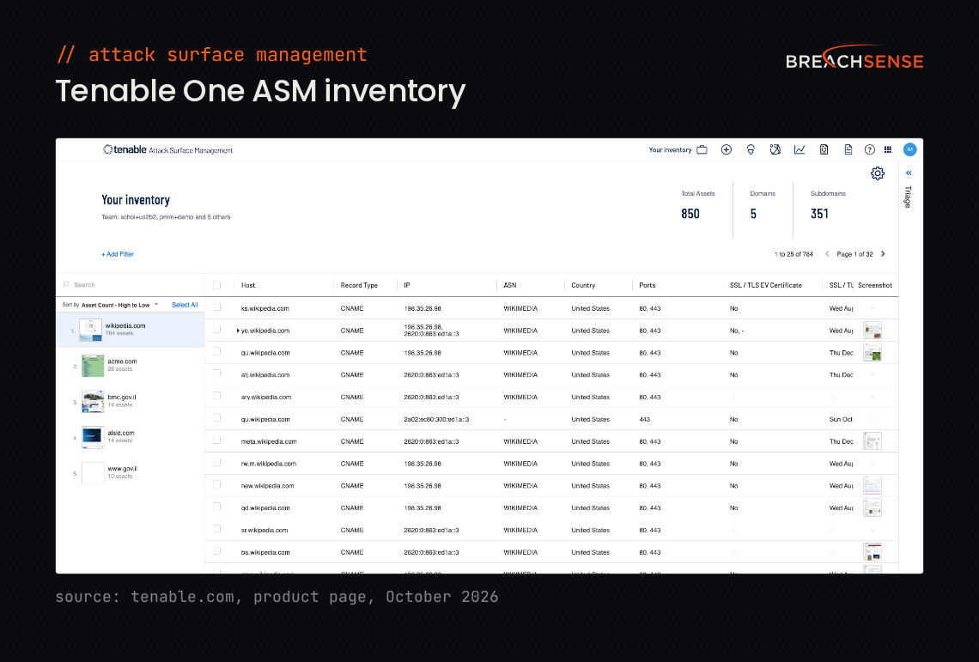
Task: Click SSL / TLS EV Certificate column header
Action: point(765,285)
